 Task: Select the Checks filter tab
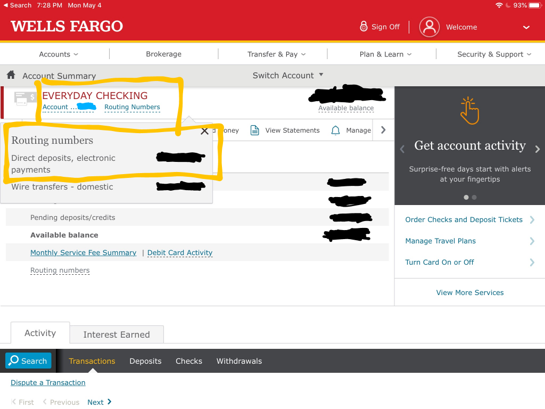pos(189,361)
